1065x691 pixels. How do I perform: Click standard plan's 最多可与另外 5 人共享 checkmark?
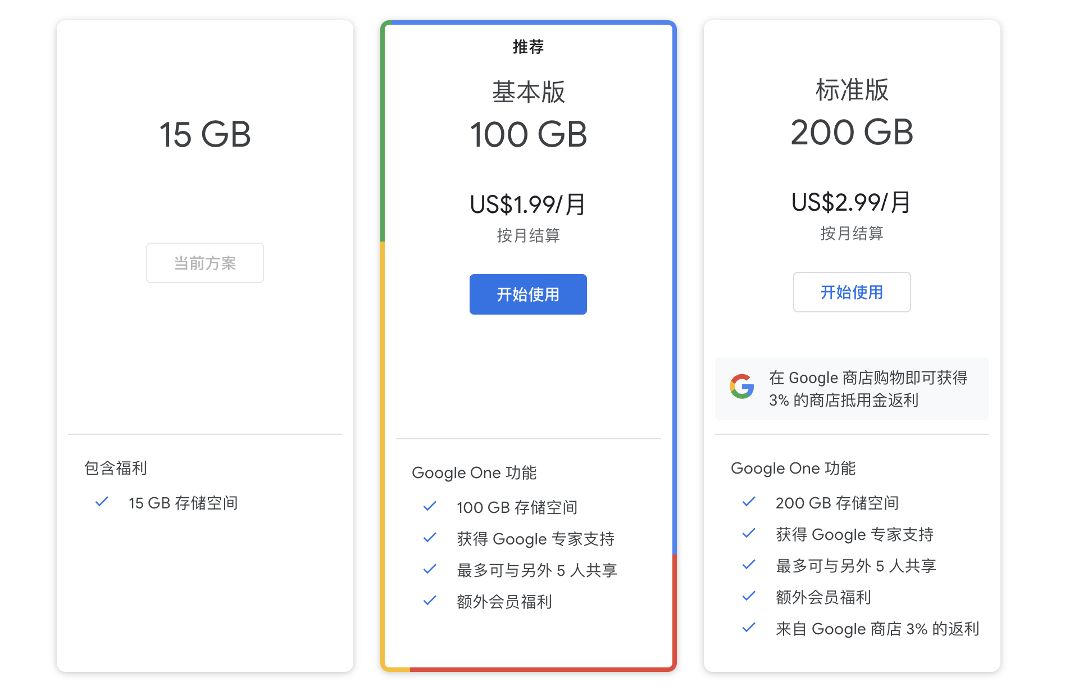[749, 565]
